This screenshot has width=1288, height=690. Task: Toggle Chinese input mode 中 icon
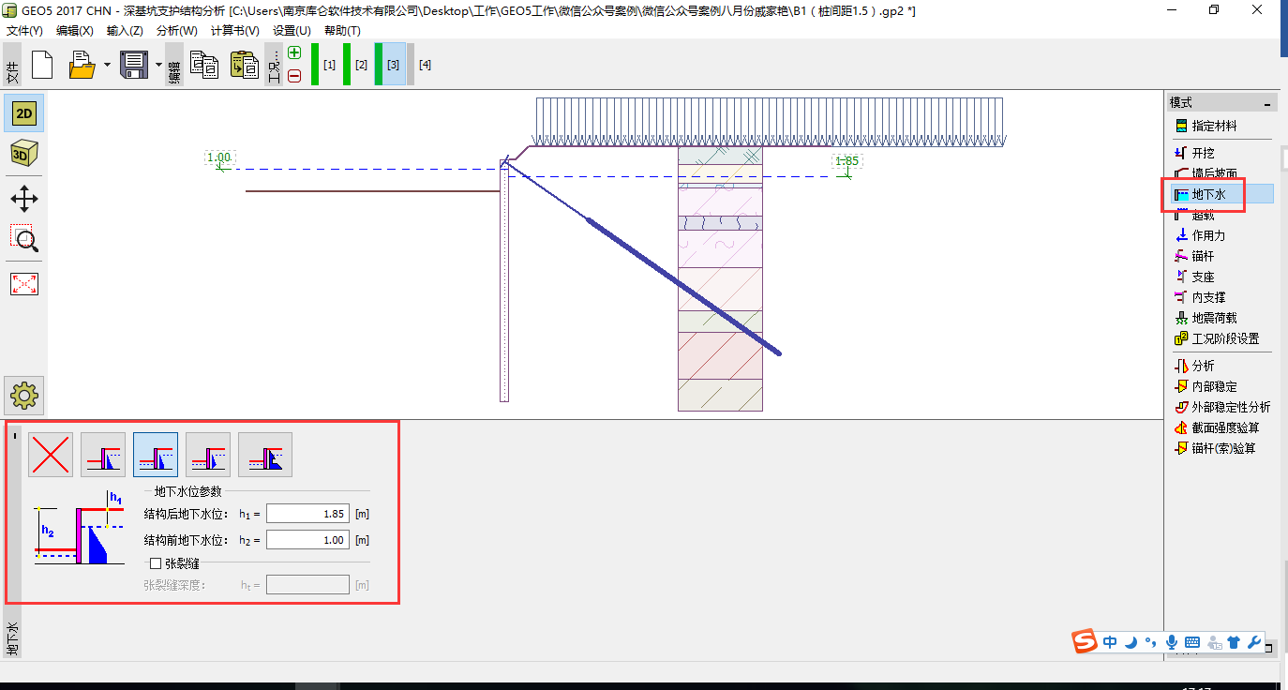(1110, 642)
